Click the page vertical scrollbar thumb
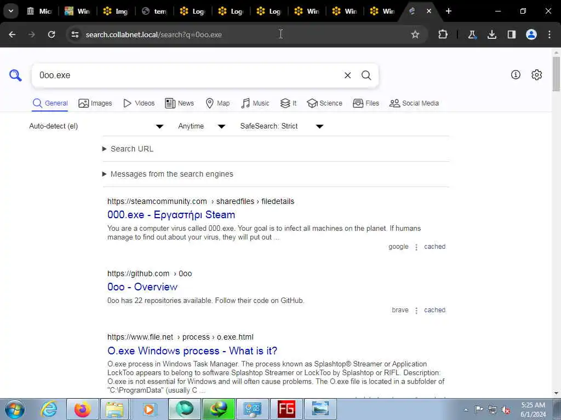This screenshot has height=420, width=561. pyautogui.click(x=556, y=74)
